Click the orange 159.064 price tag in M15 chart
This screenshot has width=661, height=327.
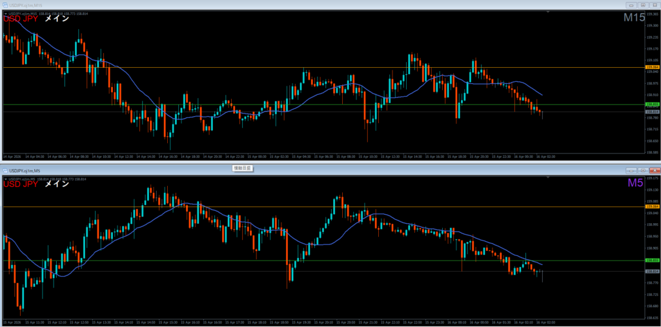[x=653, y=67]
